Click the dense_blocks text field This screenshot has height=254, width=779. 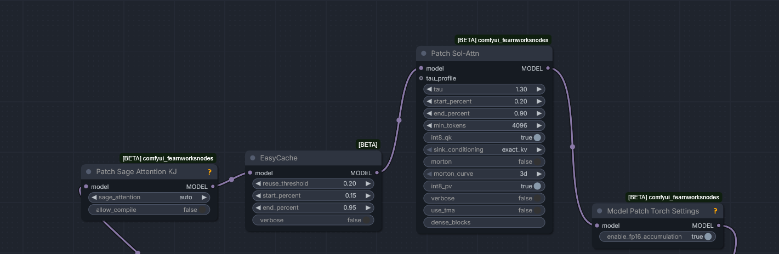(x=485, y=222)
